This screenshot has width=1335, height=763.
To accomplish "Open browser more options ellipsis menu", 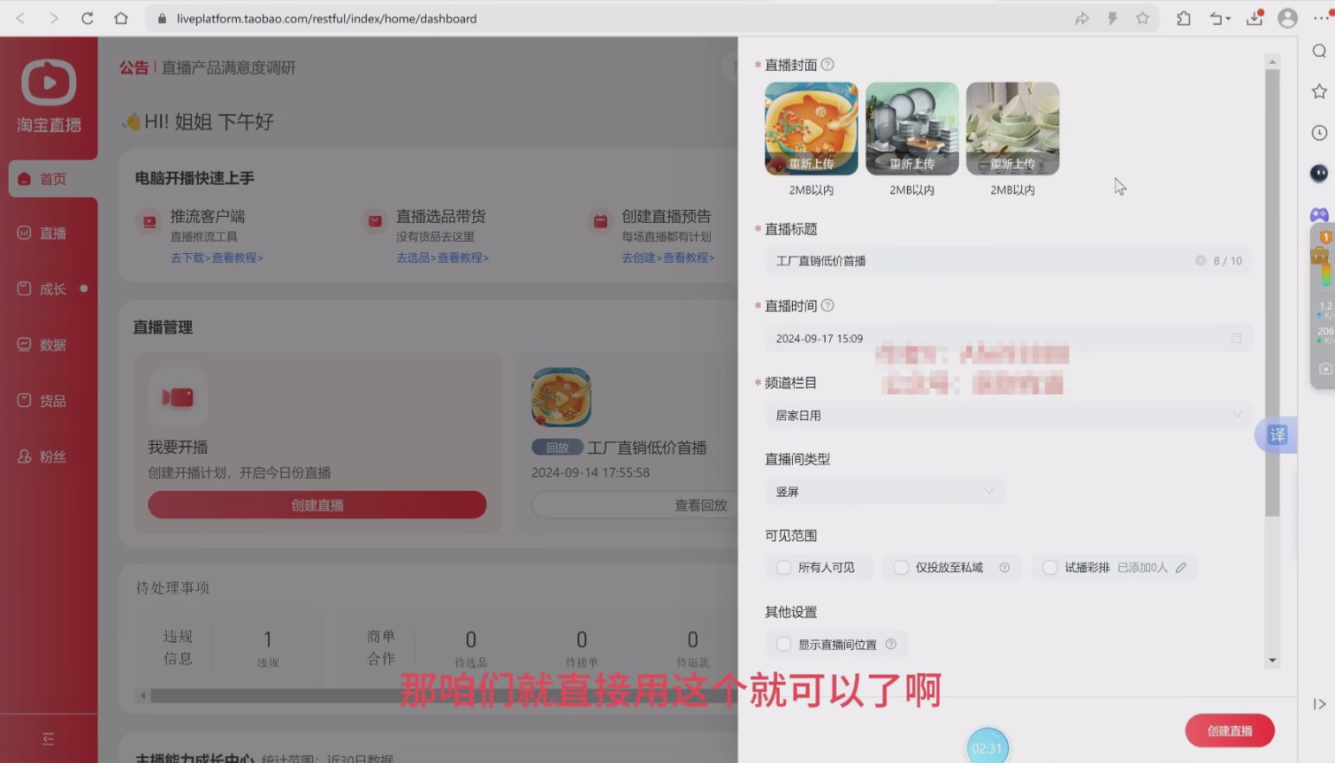I will pyautogui.click(x=1321, y=18).
